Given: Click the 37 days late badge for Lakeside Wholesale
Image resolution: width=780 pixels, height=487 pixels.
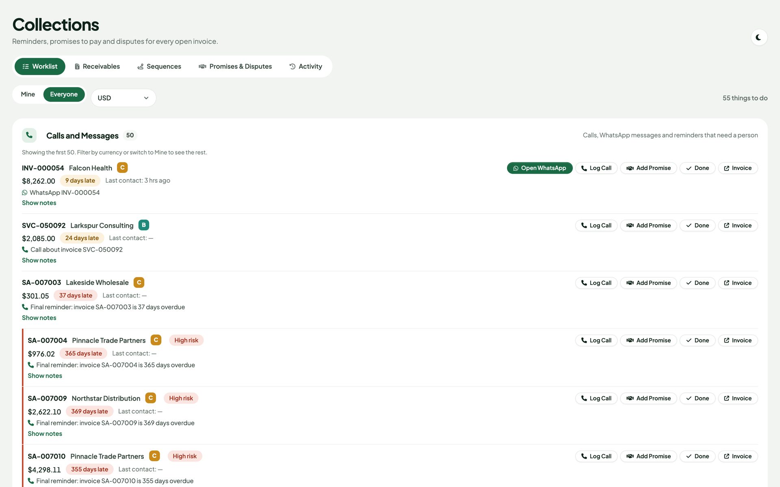Looking at the screenshot, I should point(76,295).
